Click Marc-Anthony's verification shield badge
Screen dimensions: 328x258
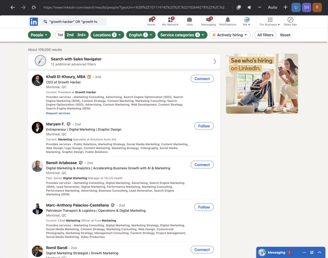(x=113, y=205)
